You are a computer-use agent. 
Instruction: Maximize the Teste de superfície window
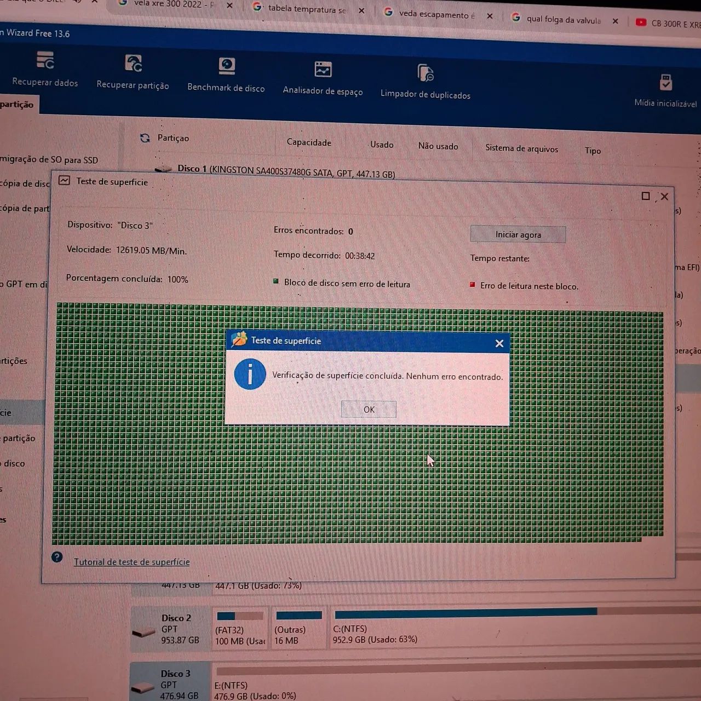pos(646,196)
